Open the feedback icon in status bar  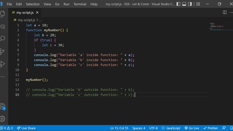click(224, 128)
